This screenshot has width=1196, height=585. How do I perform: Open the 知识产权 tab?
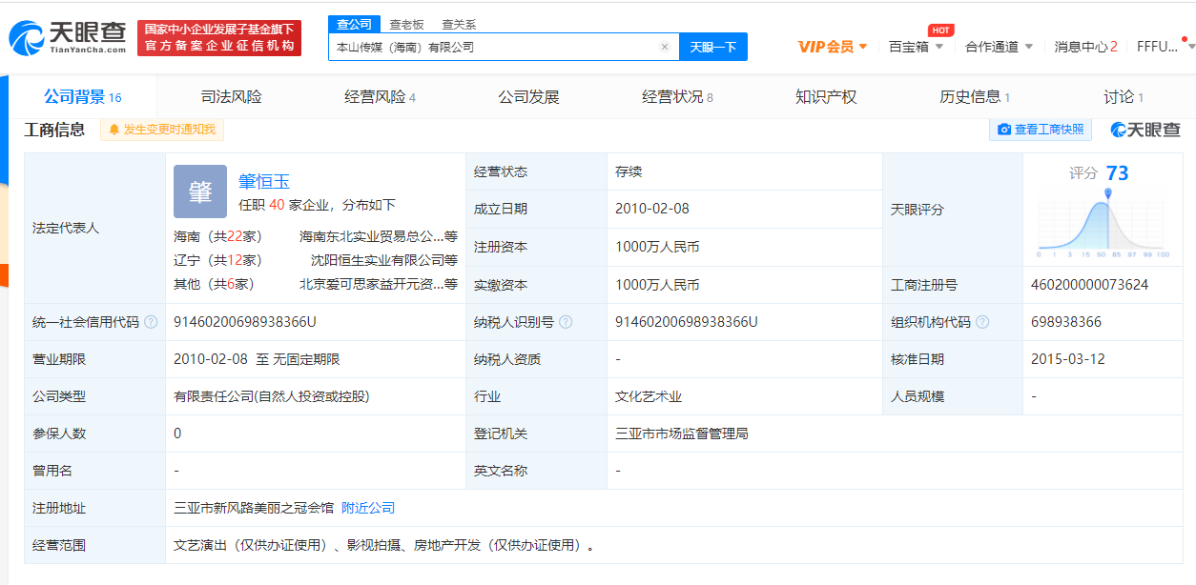pyautogui.click(x=826, y=97)
